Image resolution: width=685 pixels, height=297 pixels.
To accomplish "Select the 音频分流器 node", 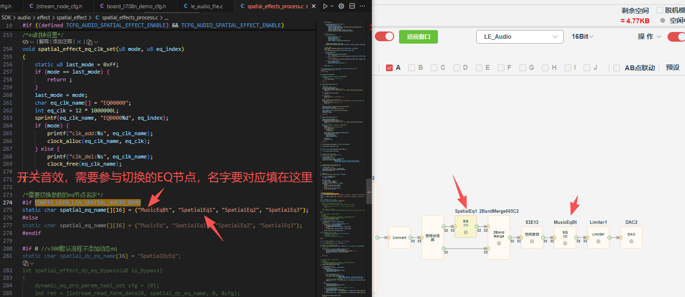I will click(x=433, y=237).
